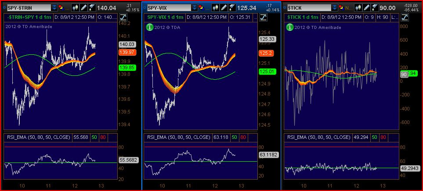
Task: Open studies flask icon in SPY-$TRIN panel
Action: [92, 8]
